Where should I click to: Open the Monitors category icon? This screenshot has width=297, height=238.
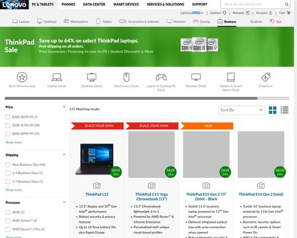(x=169, y=21)
